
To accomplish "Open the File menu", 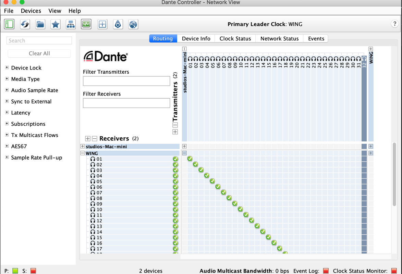I will 9,11.
